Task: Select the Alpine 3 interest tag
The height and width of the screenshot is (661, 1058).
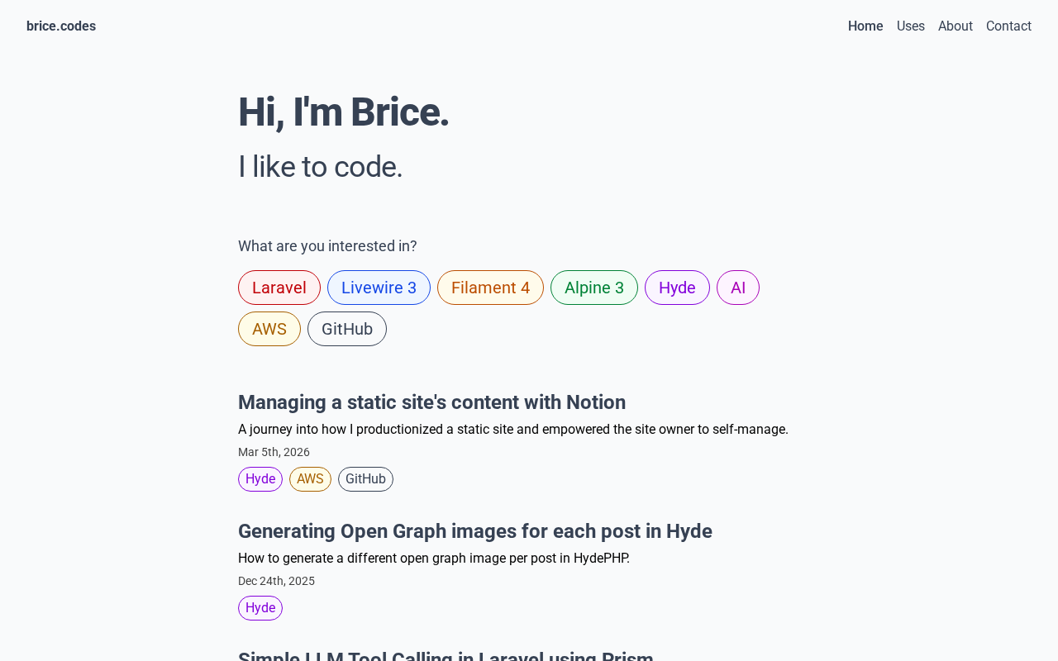Action: point(594,288)
